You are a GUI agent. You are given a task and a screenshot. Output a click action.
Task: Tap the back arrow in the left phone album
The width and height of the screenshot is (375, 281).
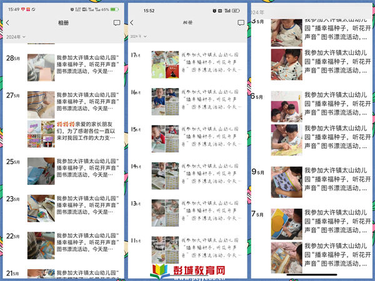[7, 22]
